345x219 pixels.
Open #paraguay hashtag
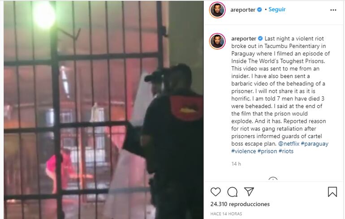point(315,144)
